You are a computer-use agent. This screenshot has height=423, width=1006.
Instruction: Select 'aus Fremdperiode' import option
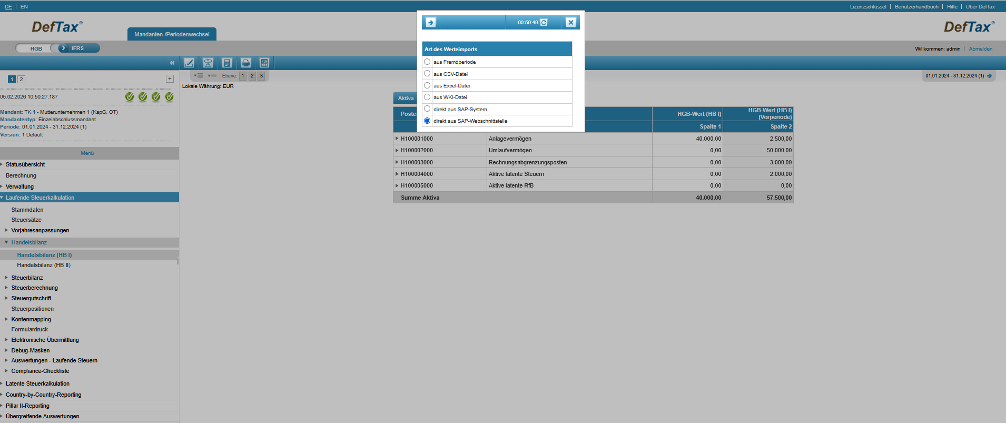point(427,62)
